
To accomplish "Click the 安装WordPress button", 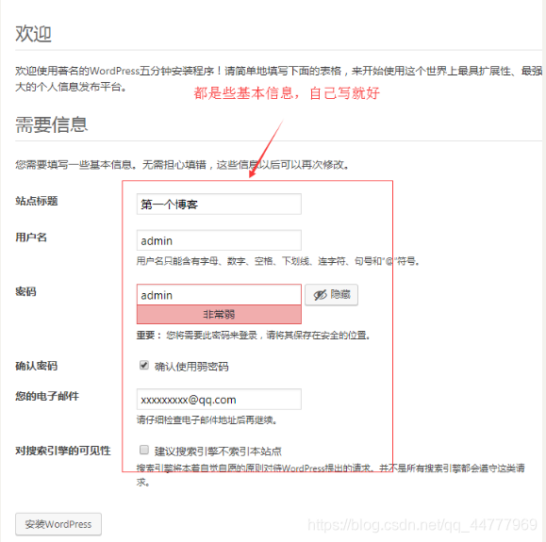I will point(58,524).
